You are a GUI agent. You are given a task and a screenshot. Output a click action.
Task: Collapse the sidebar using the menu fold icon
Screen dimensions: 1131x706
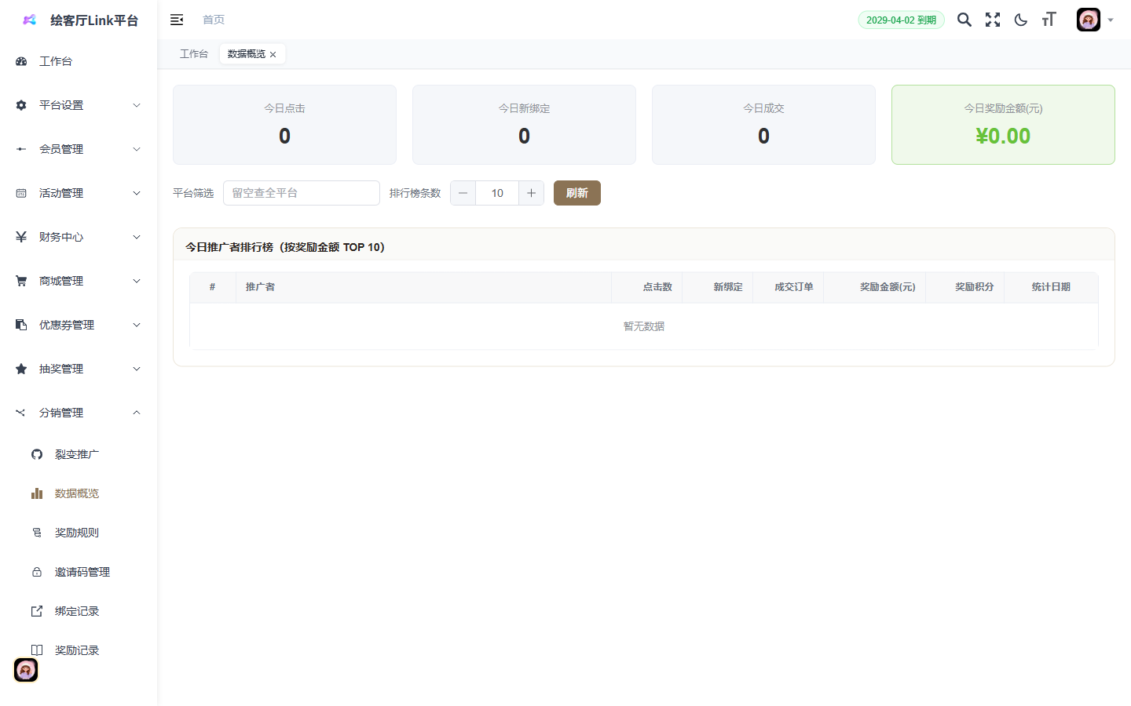click(177, 20)
